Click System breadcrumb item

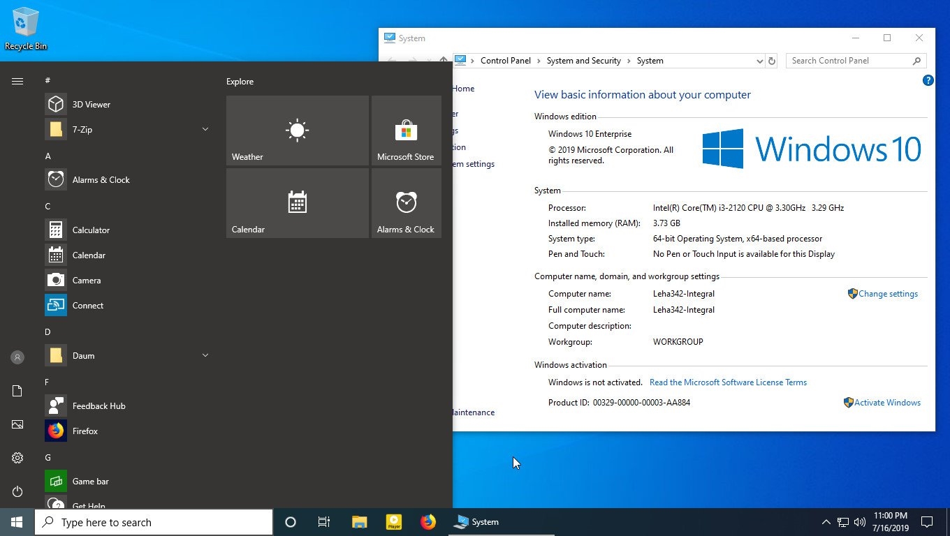(x=650, y=61)
